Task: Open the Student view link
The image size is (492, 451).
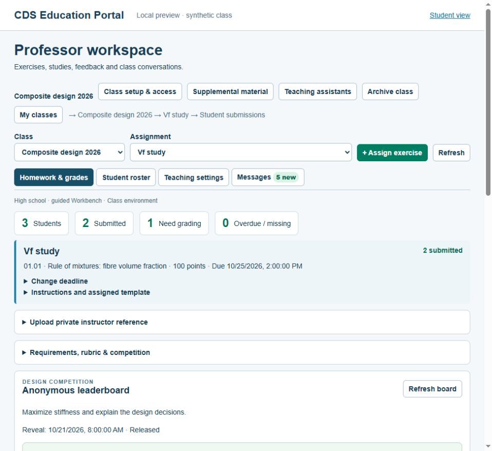Action: pos(450,15)
